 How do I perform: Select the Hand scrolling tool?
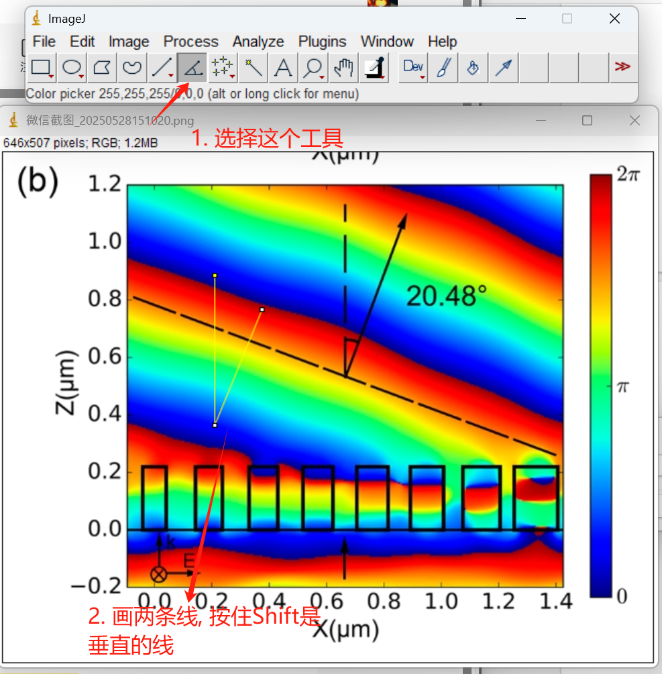pos(343,68)
